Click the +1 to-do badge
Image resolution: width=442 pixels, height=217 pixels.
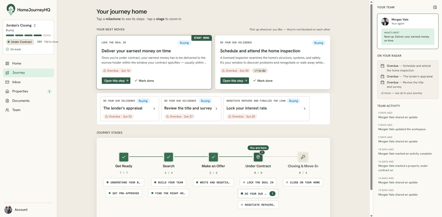coord(260,71)
